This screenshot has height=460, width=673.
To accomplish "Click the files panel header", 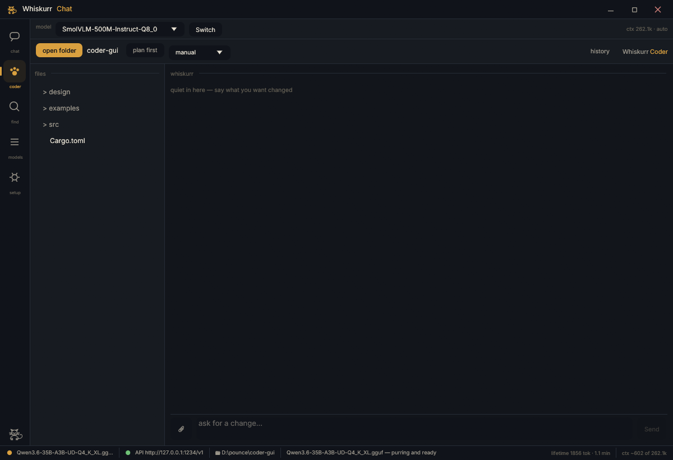I will pyautogui.click(x=40, y=73).
